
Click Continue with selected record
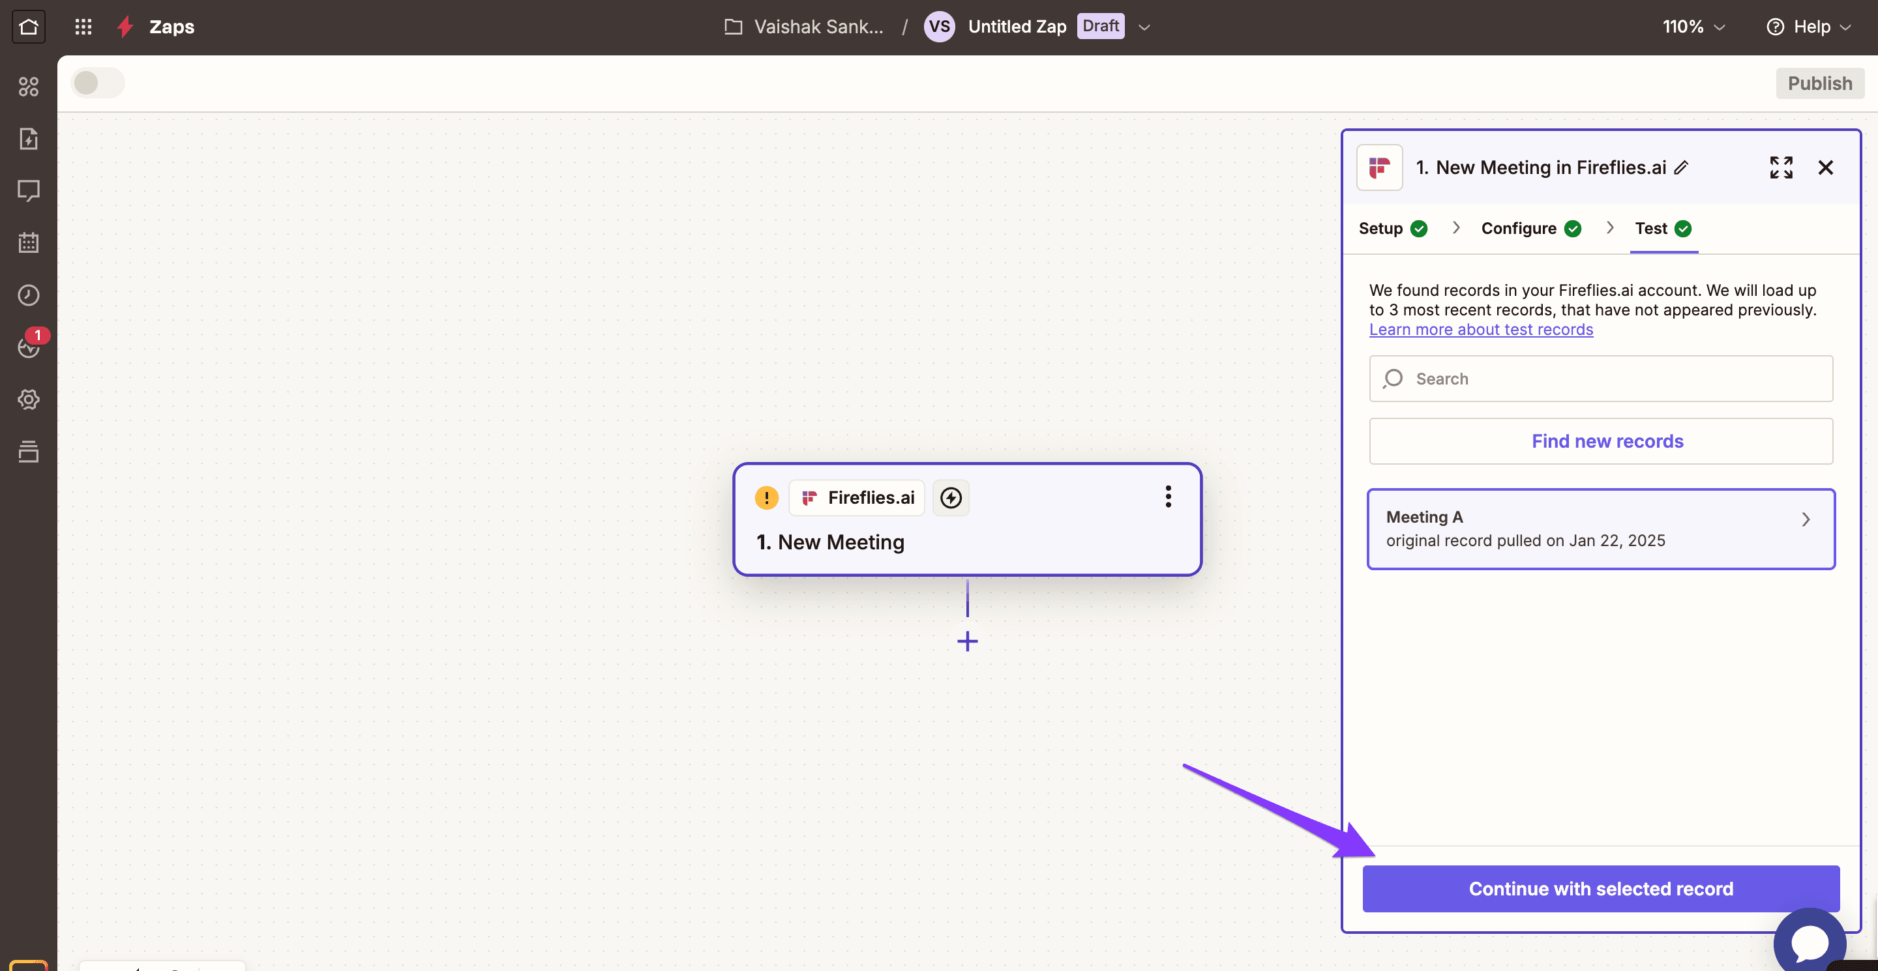tap(1601, 889)
